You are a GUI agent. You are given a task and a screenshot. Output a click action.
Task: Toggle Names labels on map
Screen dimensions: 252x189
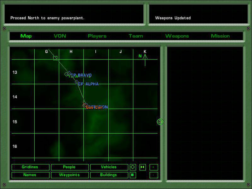coord(30,175)
